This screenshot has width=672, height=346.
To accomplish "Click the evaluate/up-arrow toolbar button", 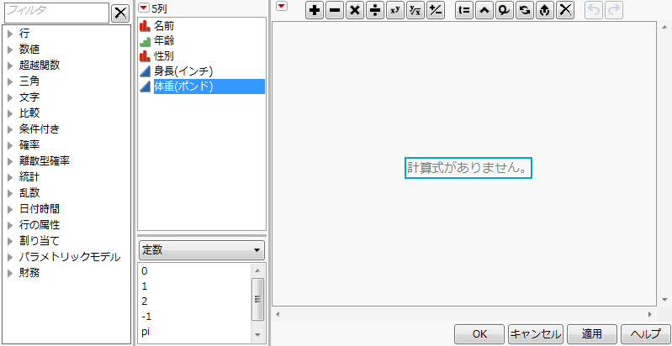I will click(545, 11).
